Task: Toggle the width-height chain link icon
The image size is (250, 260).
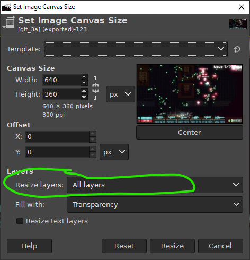Action: tap(95, 88)
